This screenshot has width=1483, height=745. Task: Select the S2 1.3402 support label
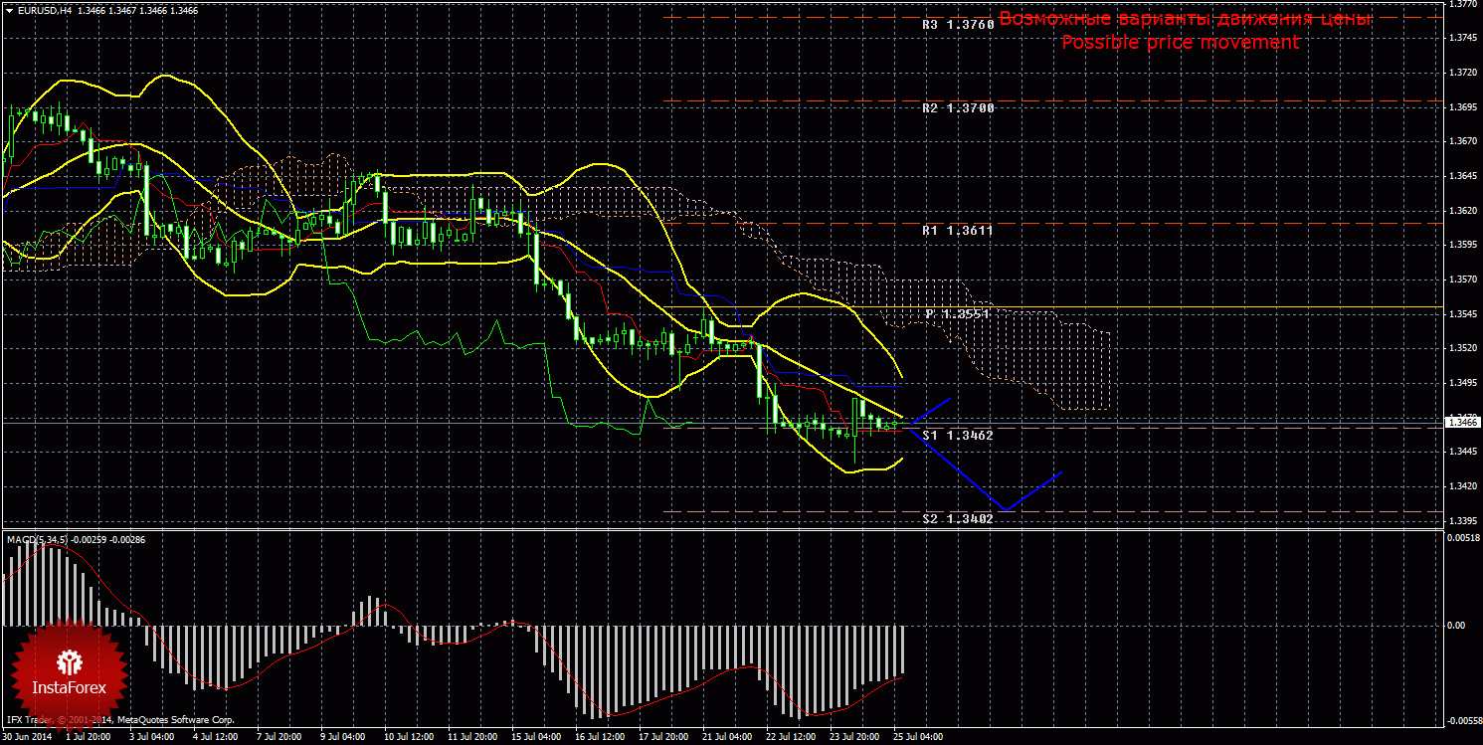(x=957, y=519)
